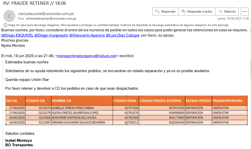This screenshot has height=149, width=251.
Task: Click order number 938262400 in table
Action: click(x=177, y=122)
